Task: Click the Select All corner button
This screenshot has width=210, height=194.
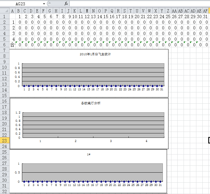Action: pyautogui.click(x=4, y=11)
